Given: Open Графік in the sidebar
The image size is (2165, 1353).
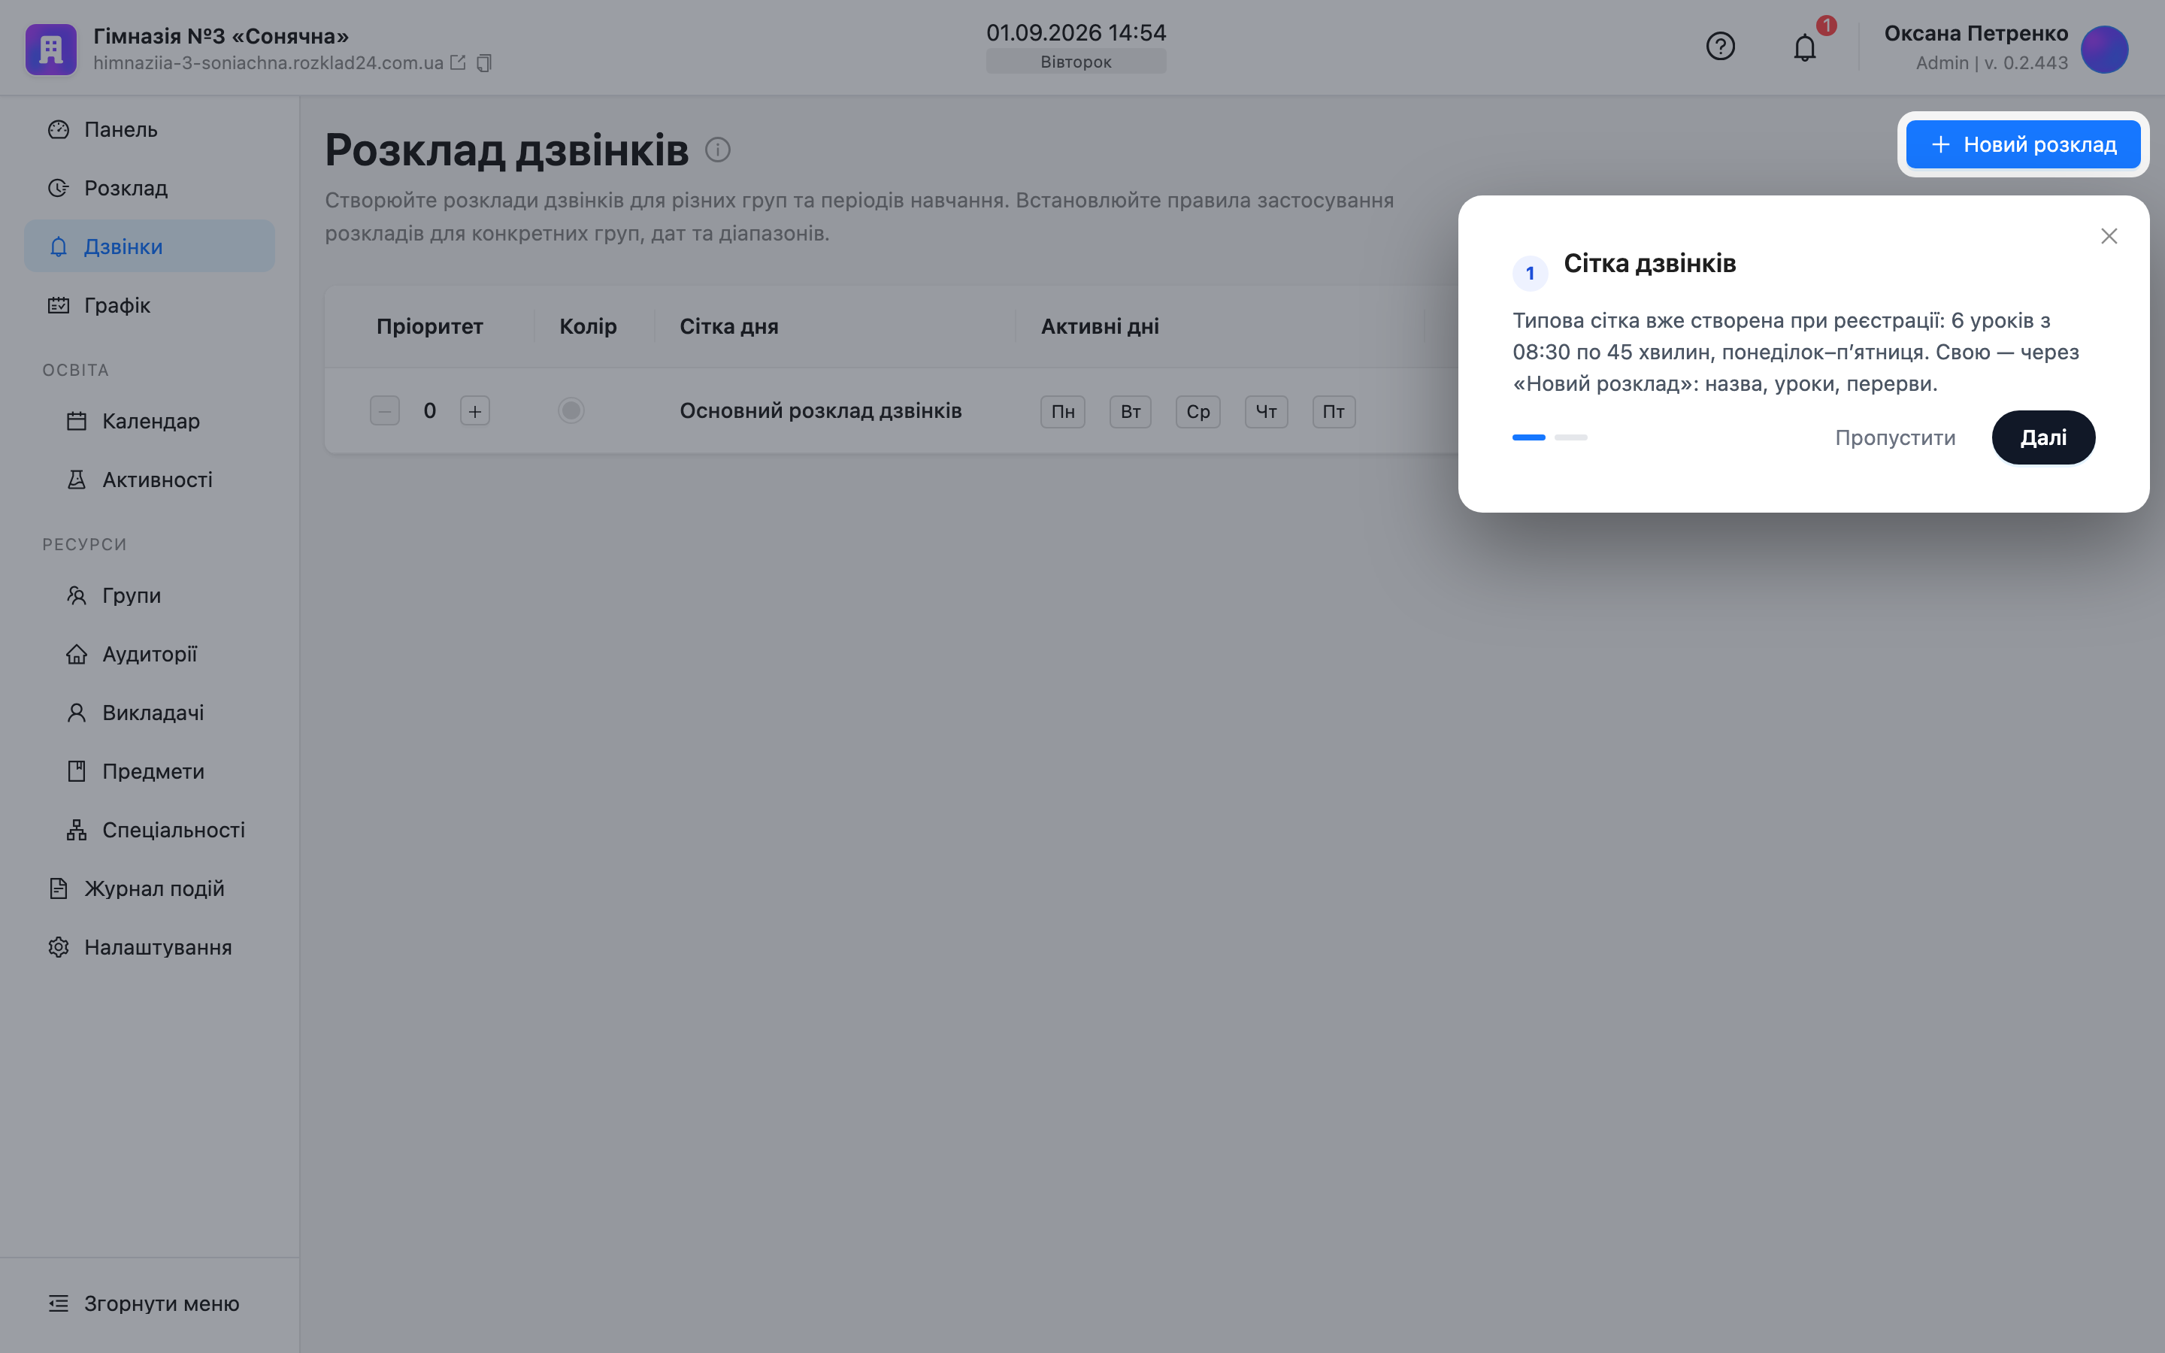Looking at the screenshot, I should pos(150,305).
